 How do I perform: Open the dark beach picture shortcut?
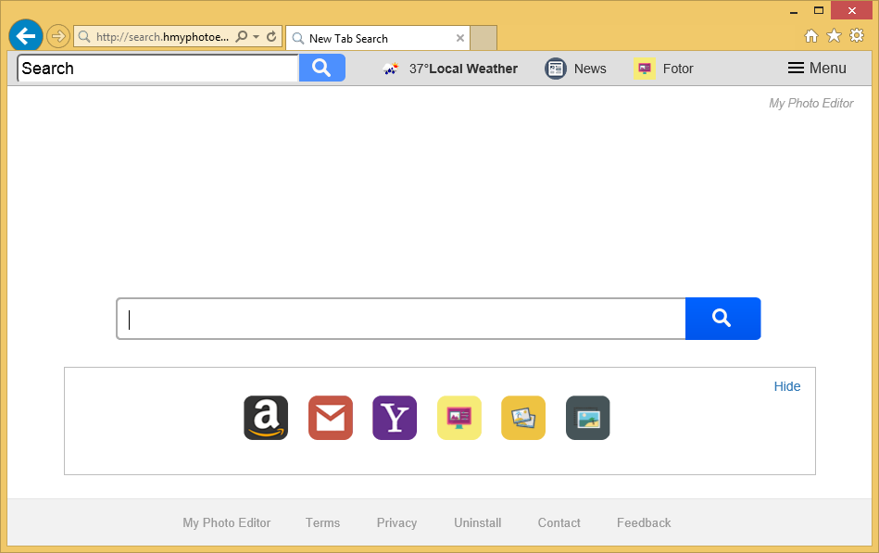coord(587,418)
